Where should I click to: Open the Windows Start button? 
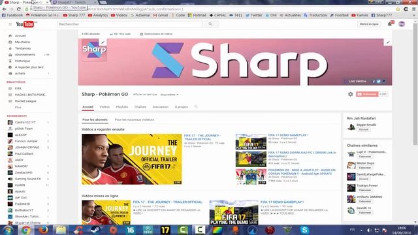click(x=8, y=230)
